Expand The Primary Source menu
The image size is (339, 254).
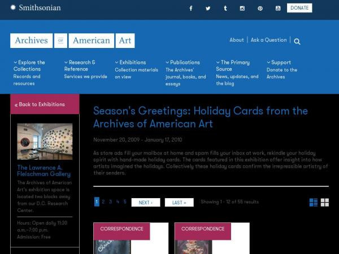click(233, 65)
